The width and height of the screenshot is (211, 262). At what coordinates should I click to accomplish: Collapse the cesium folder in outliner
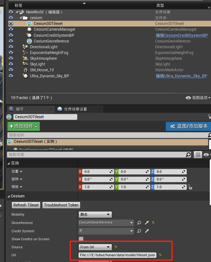click(x=20, y=18)
